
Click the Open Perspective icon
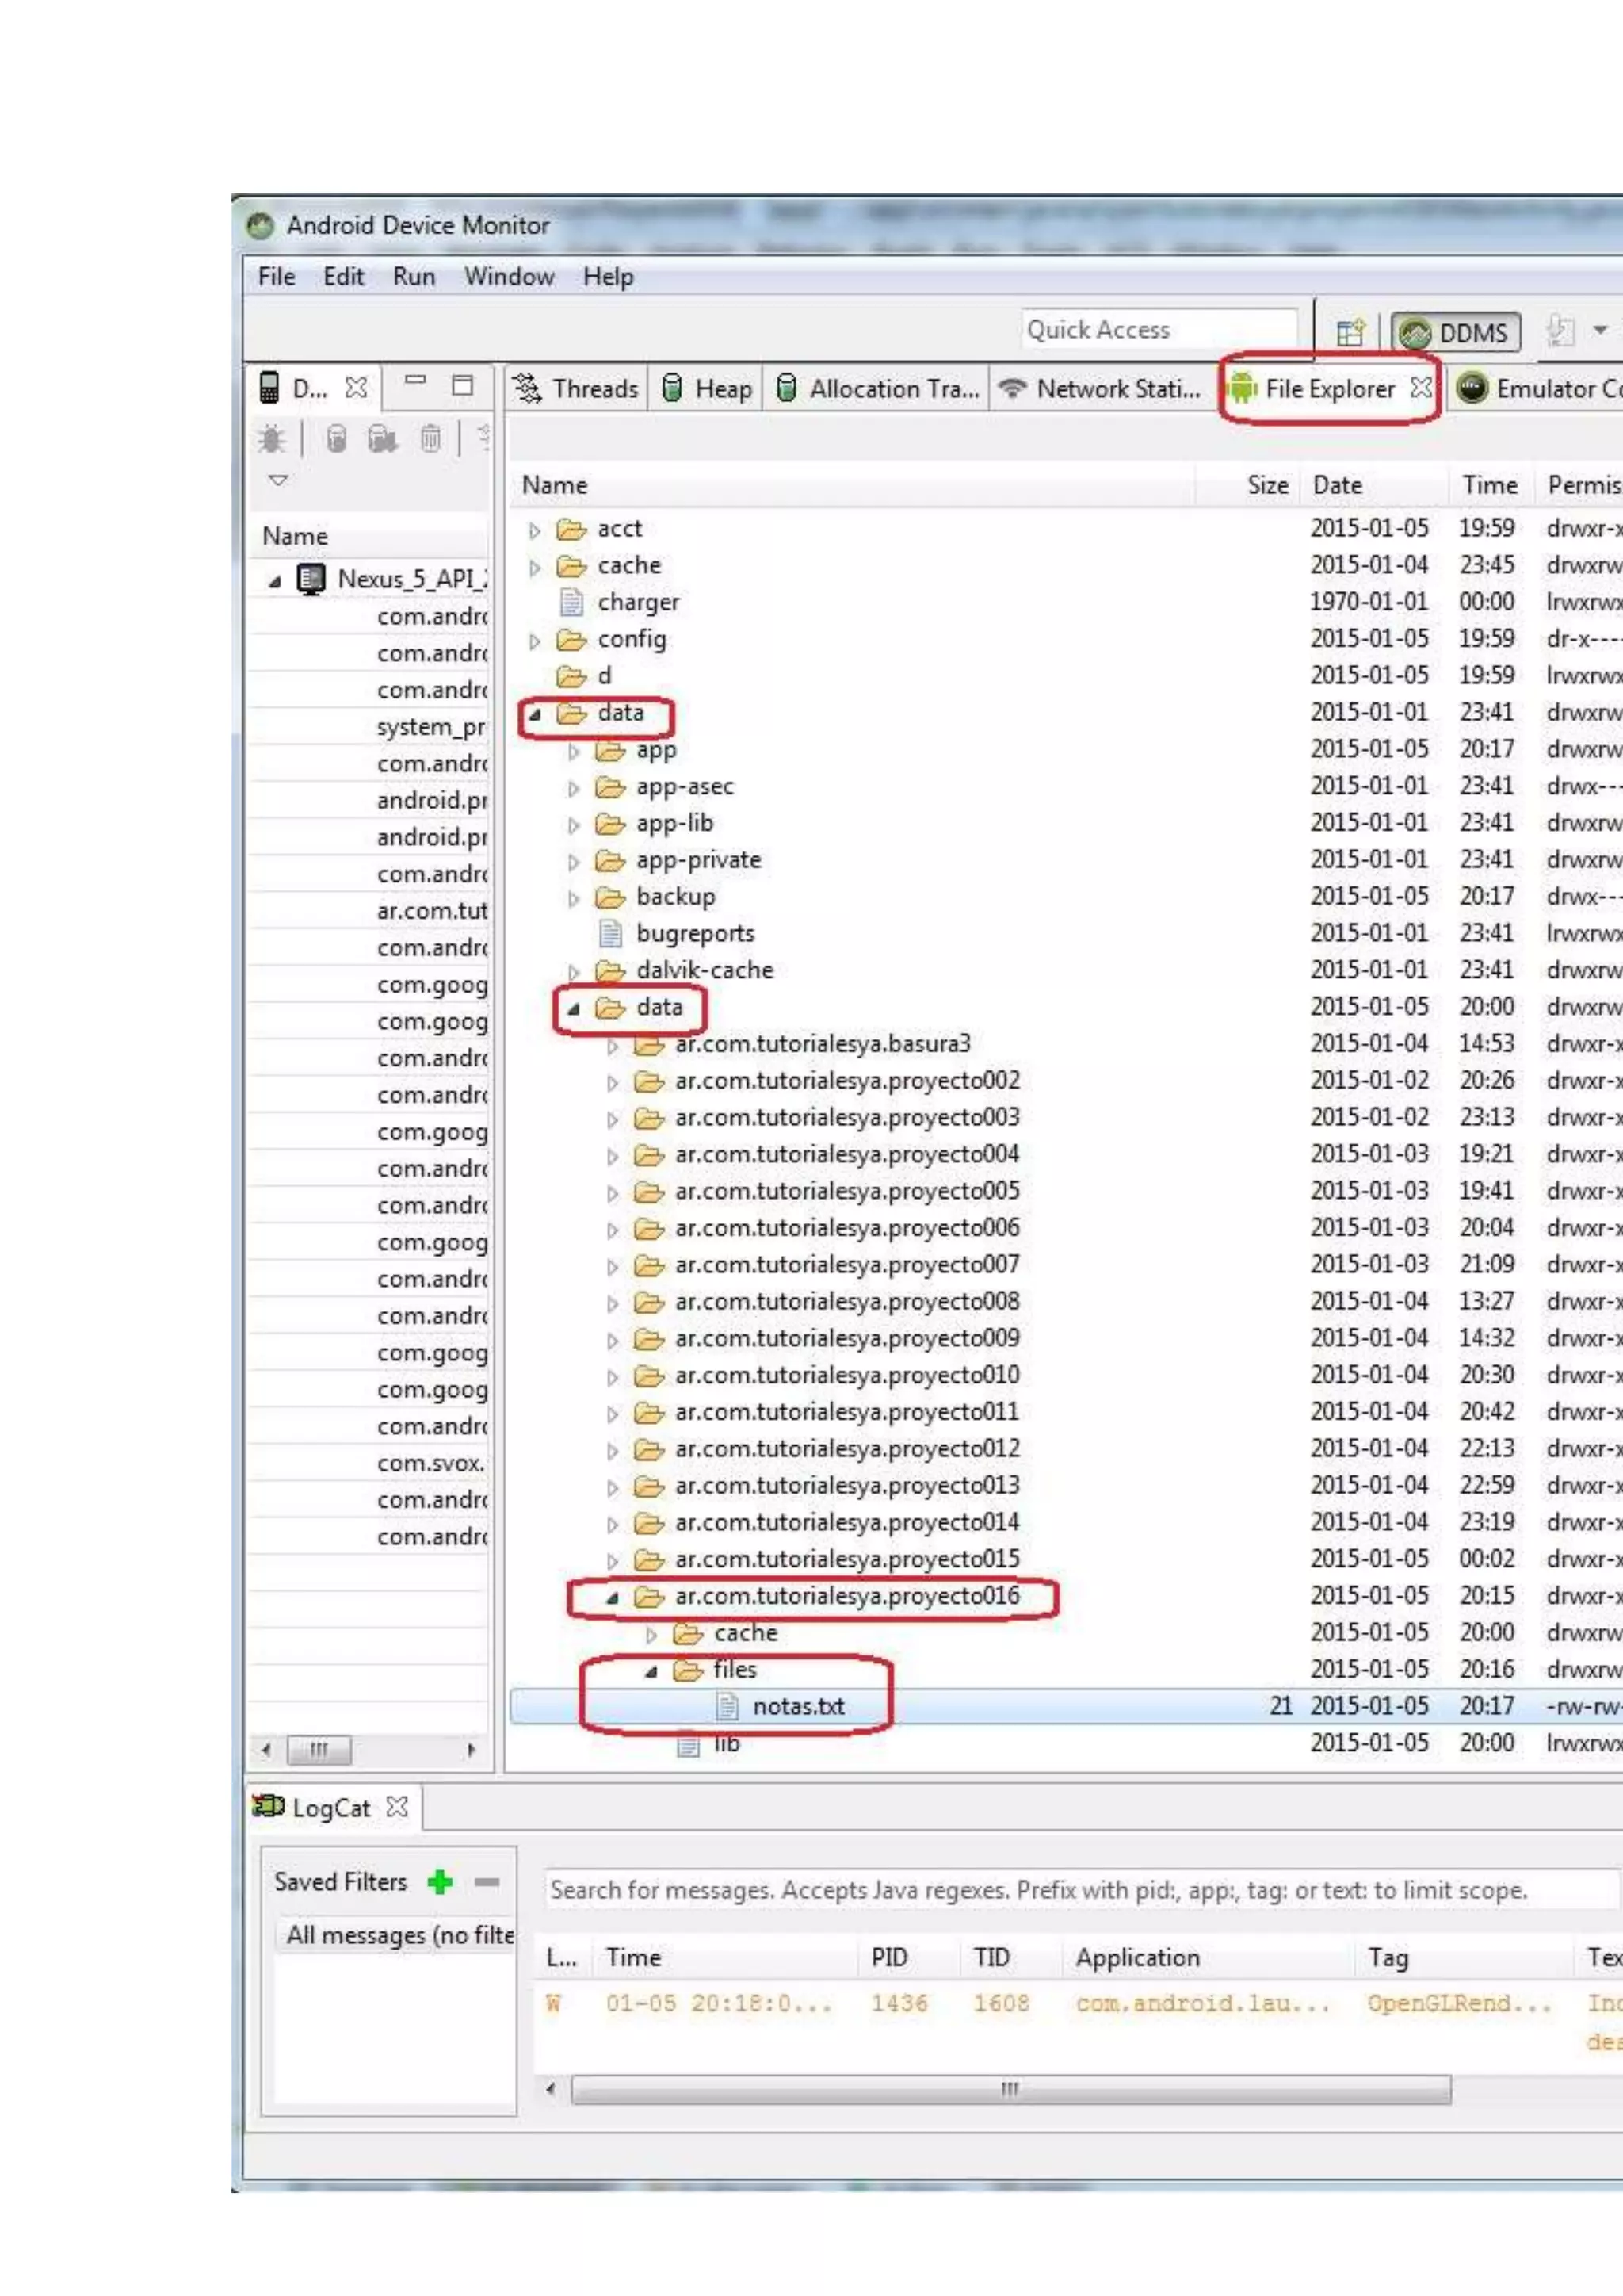(x=1350, y=332)
